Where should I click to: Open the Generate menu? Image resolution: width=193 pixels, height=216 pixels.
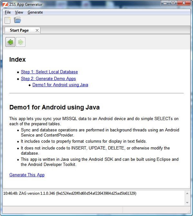click(35, 12)
